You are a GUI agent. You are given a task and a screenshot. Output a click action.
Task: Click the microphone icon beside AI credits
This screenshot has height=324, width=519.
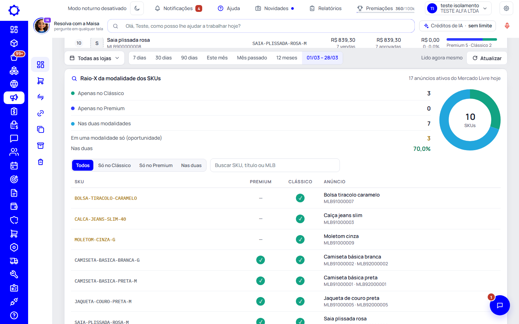tap(507, 26)
